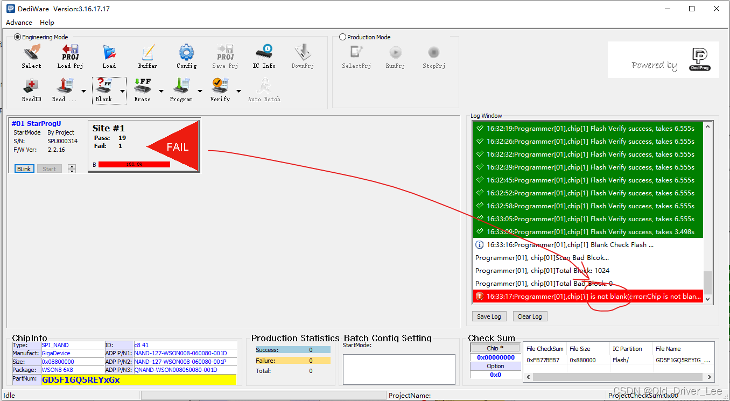Screen dimensions: 730x401
Task: Click the Save Prj icon
Action: (x=225, y=57)
